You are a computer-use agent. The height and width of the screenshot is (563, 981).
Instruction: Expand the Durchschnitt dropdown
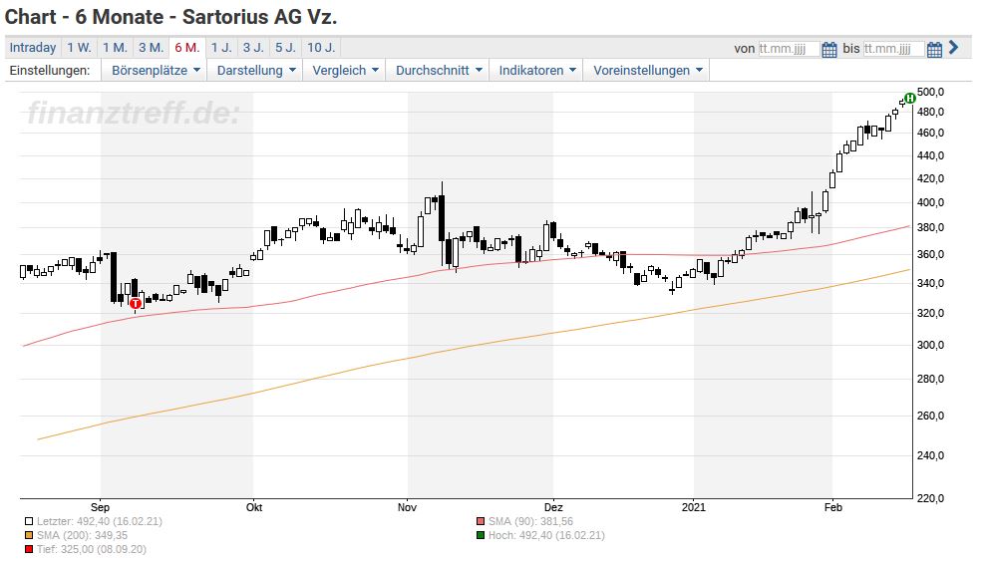439,71
